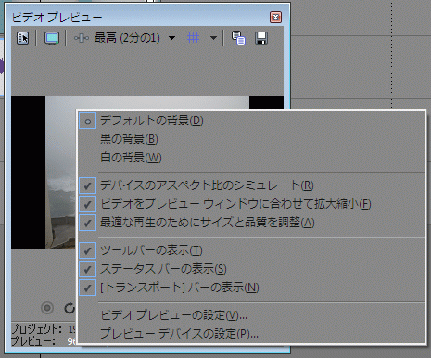Click the ビデオ プレビュー window title
The image size is (431, 358).
coord(57,18)
